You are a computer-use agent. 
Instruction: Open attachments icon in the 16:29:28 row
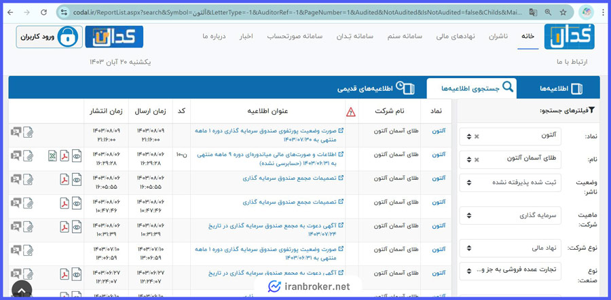pos(28,156)
